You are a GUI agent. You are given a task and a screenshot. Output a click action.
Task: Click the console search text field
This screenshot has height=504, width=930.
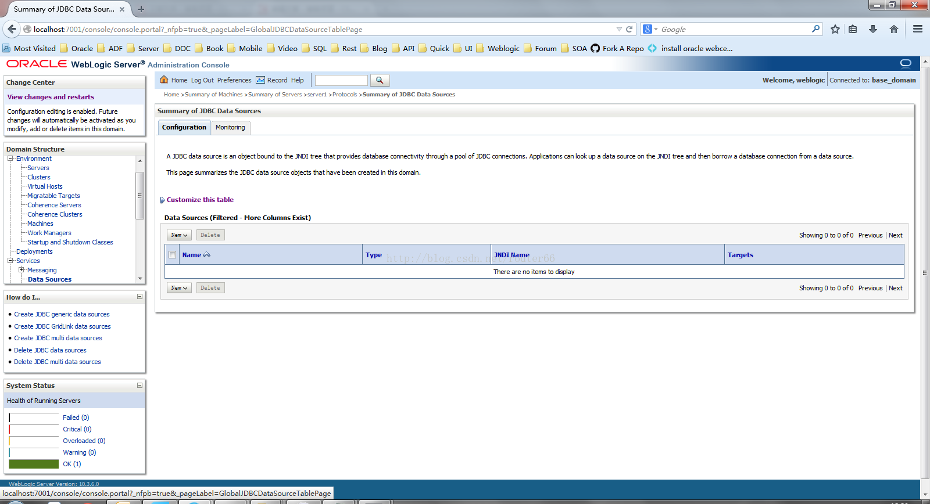[x=341, y=80]
